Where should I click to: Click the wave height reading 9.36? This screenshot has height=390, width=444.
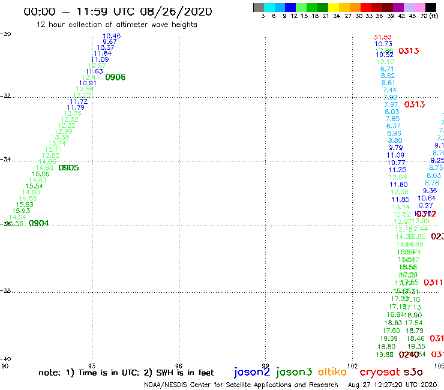430,191
